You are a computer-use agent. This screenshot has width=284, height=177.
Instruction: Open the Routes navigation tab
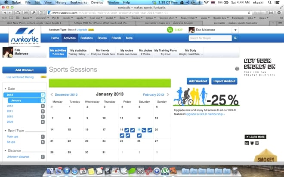tap(102, 38)
